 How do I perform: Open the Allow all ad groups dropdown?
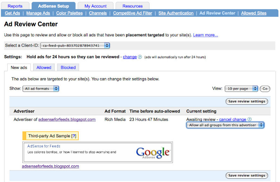pyautogui.click(x=225, y=125)
